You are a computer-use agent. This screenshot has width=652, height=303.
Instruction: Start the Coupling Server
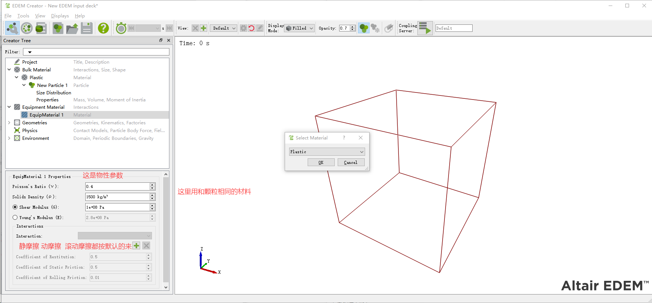tap(425, 28)
